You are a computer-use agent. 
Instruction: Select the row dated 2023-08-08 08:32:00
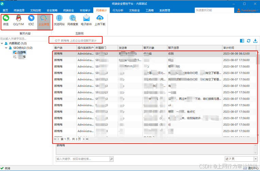(155, 53)
